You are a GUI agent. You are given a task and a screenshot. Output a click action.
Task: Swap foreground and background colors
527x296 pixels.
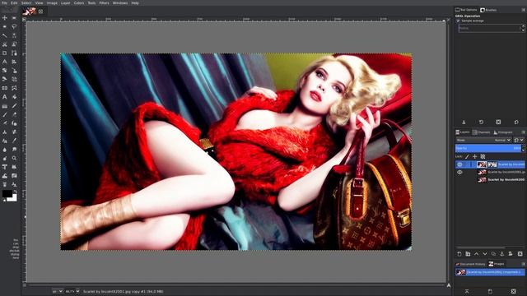[15, 192]
